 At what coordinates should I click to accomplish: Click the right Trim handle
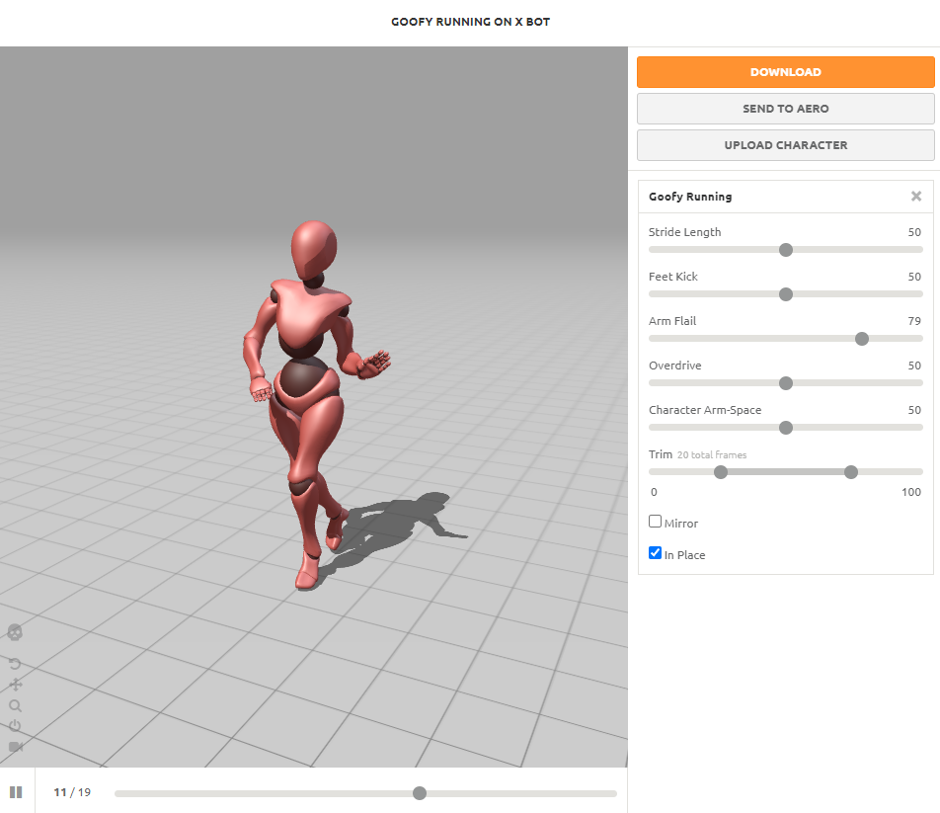[x=851, y=472]
